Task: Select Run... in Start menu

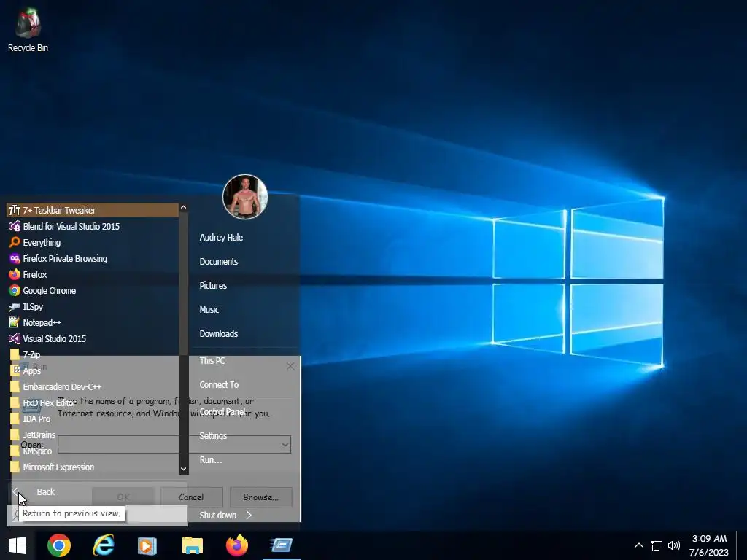Action: [211, 459]
